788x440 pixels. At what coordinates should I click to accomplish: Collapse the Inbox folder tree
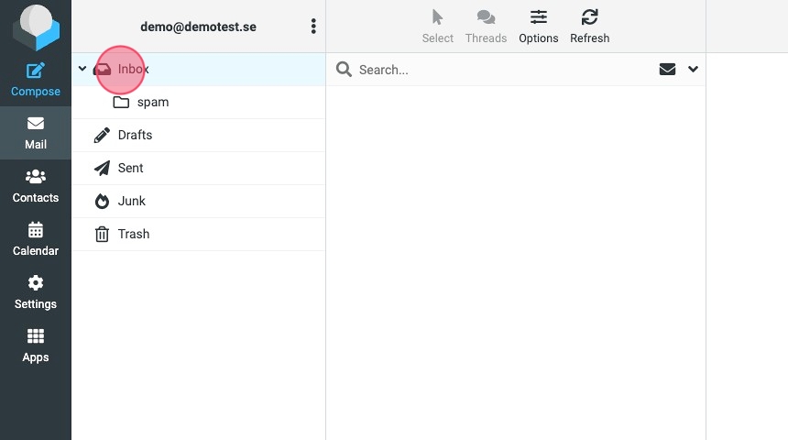82,69
